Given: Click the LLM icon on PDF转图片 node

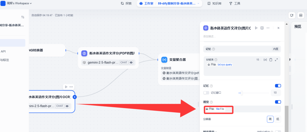Looking at the screenshot, I should 84,53.
